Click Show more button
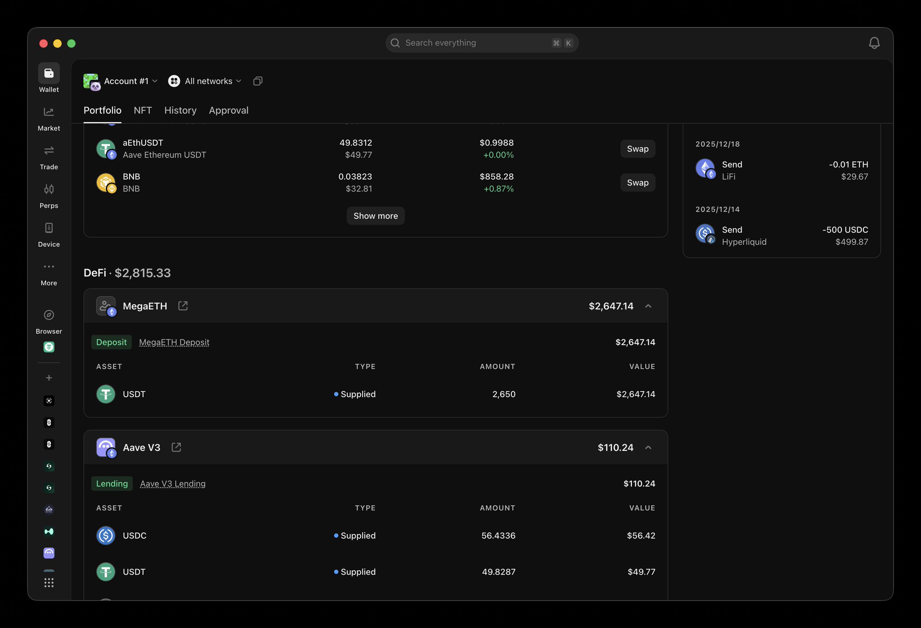 click(x=376, y=216)
